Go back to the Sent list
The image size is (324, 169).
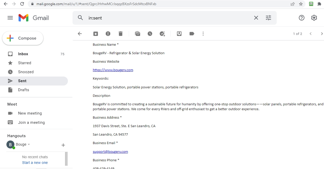pos(80,34)
